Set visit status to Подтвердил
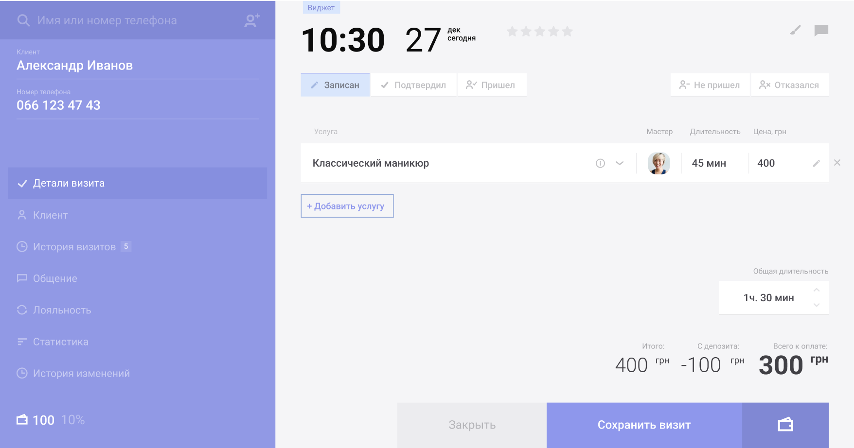The height and width of the screenshot is (448, 854). (x=413, y=85)
